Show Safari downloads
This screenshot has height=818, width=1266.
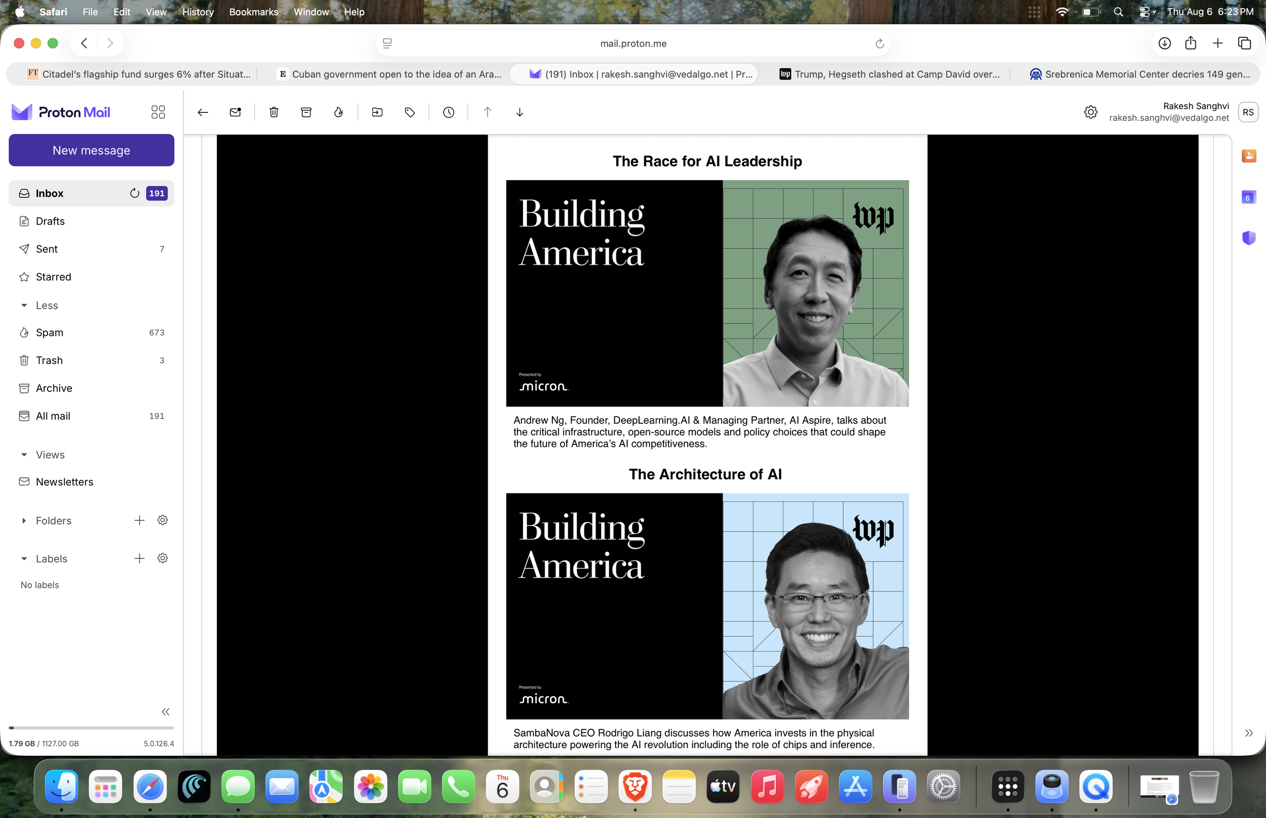tap(1165, 44)
